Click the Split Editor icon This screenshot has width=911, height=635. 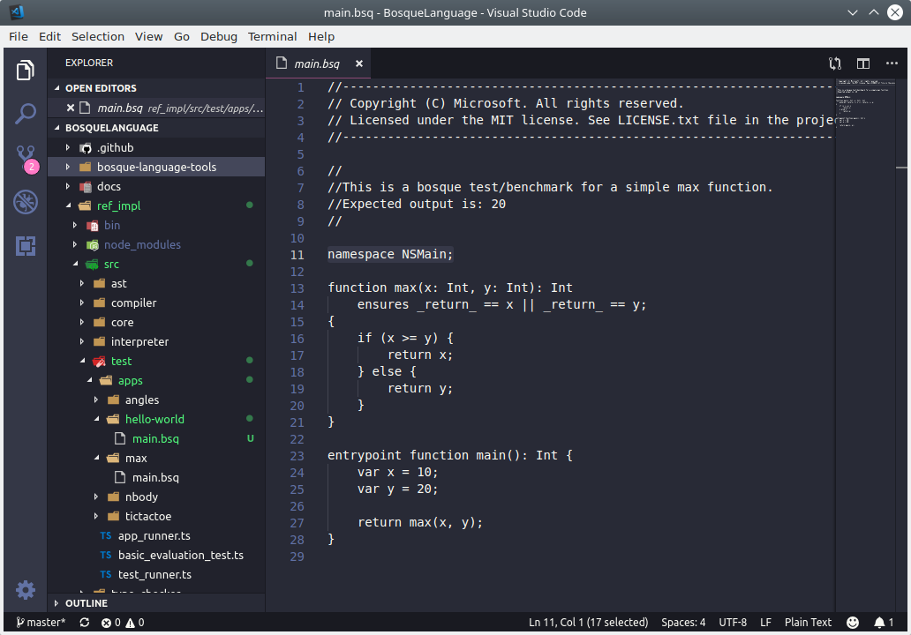click(x=863, y=63)
